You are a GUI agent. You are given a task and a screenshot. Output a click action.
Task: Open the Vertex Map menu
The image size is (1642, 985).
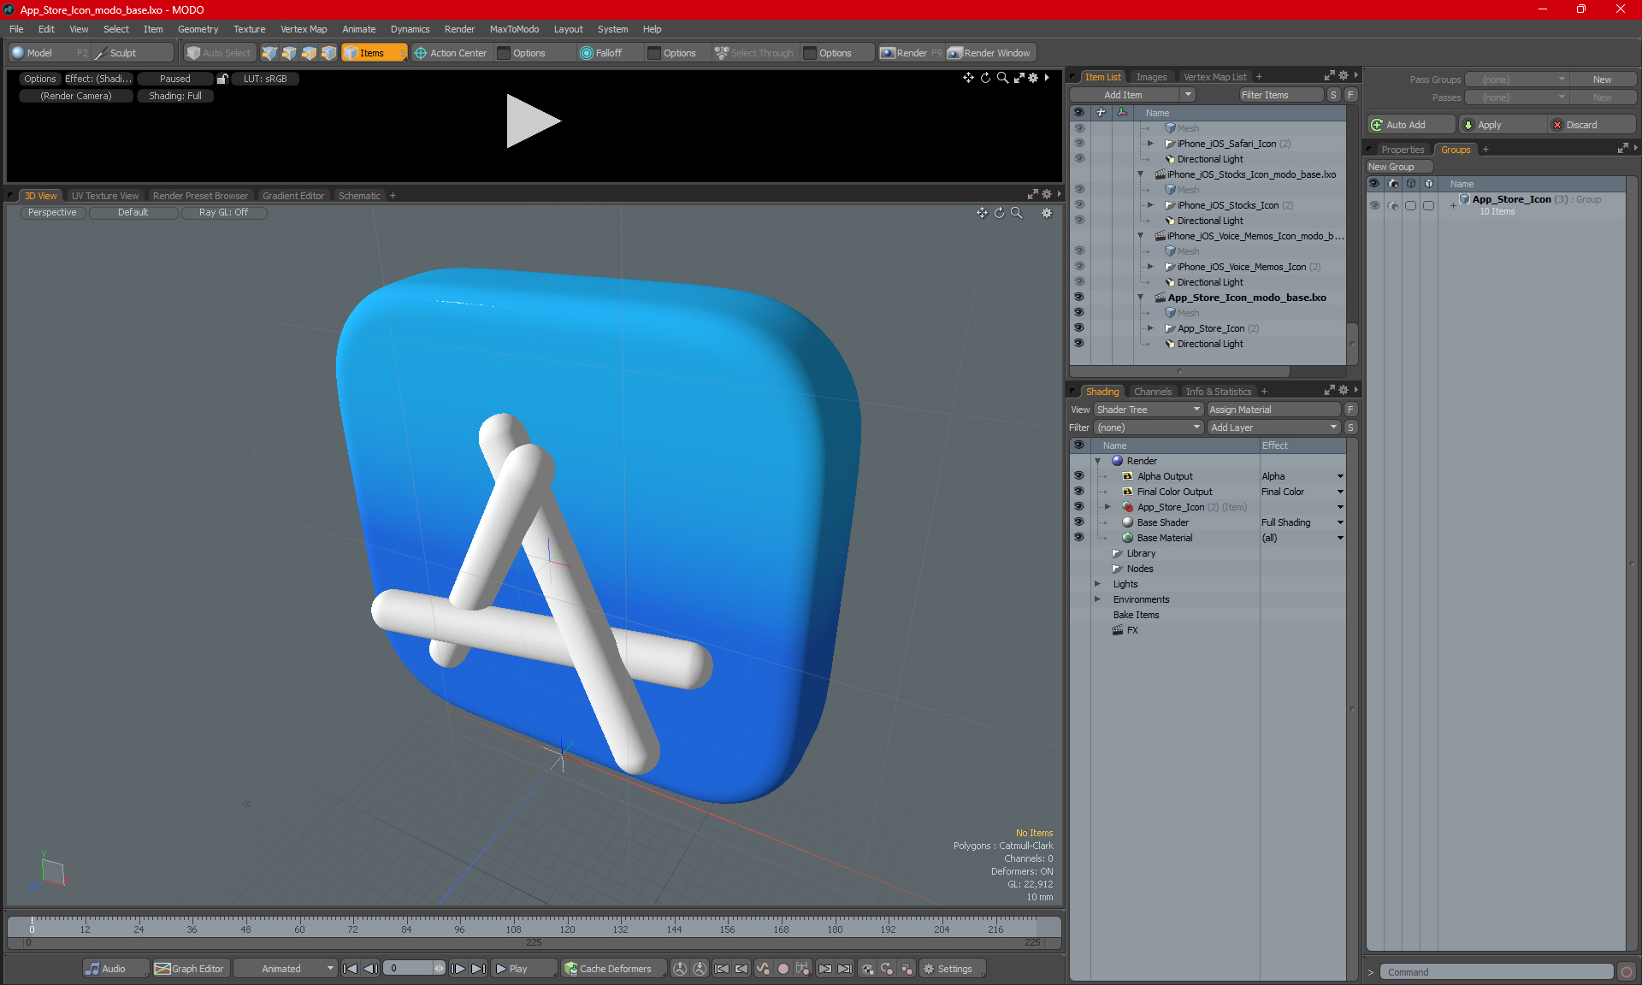point(303,29)
